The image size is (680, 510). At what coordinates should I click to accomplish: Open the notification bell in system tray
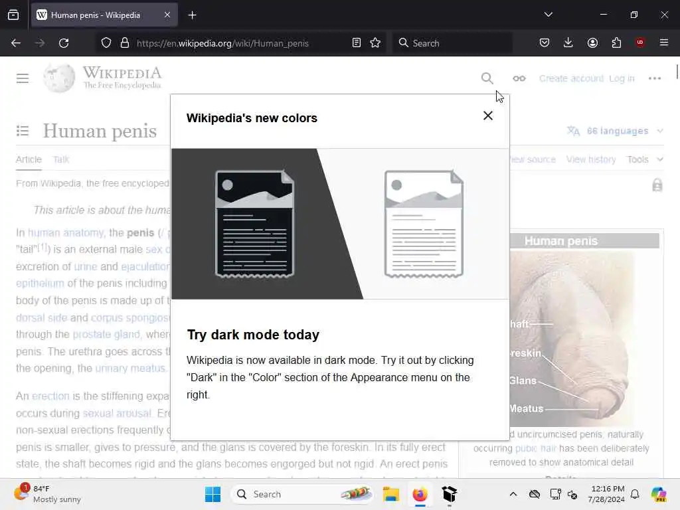pos(635,494)
